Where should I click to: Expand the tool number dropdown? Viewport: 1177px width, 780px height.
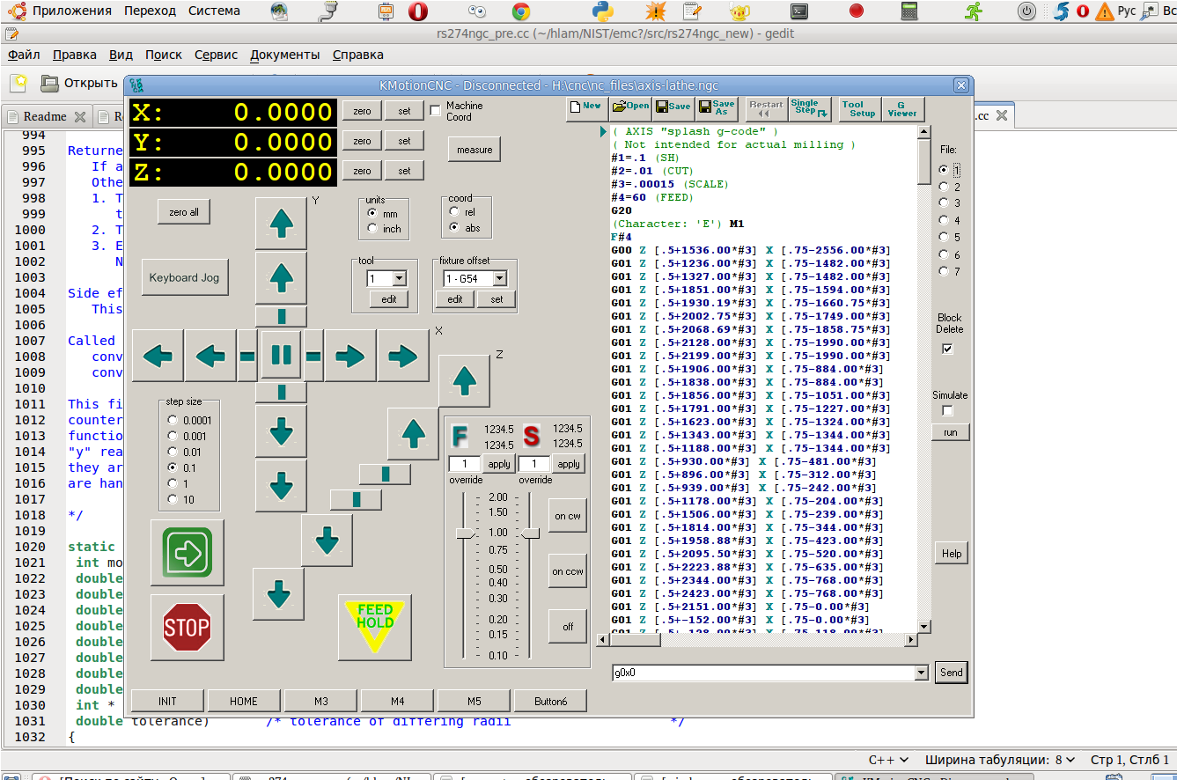(x=399, y=278)
